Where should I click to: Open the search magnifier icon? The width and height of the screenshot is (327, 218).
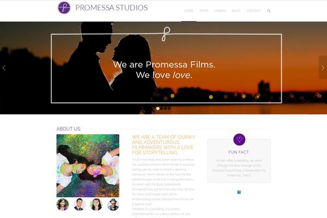[269, 11]
